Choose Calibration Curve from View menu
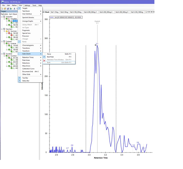Viewport: 183px width, 169px height. pyautogui.click(x=28, y=69)
